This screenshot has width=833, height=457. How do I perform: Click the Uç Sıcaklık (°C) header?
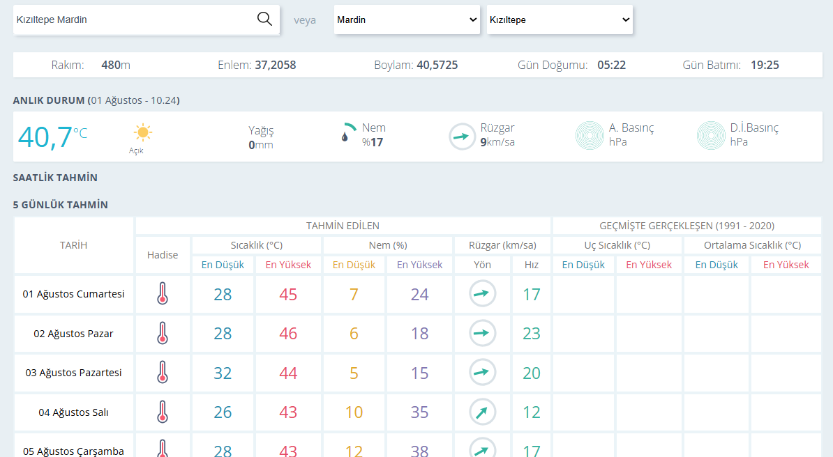coord(617,245)
